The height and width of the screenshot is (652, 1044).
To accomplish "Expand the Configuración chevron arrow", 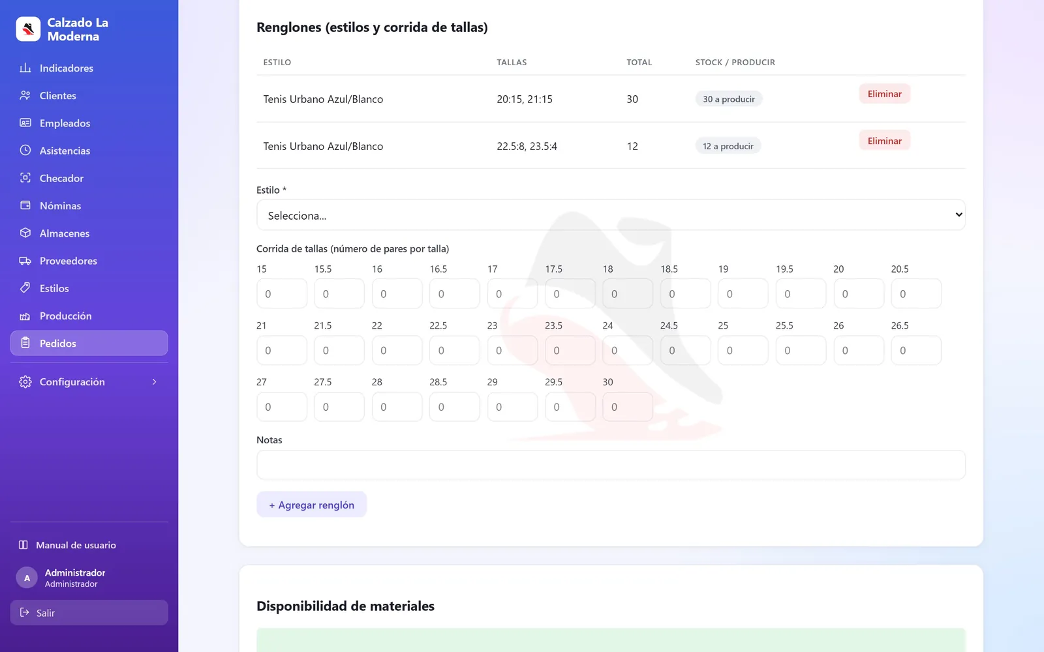I will pyautogui.click(x=155, y=381).
